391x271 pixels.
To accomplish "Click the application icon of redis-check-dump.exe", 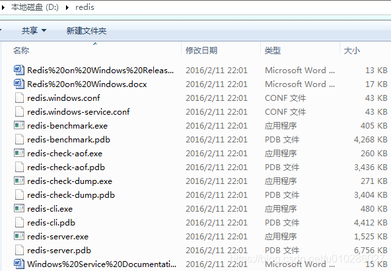I will [19, 181].
